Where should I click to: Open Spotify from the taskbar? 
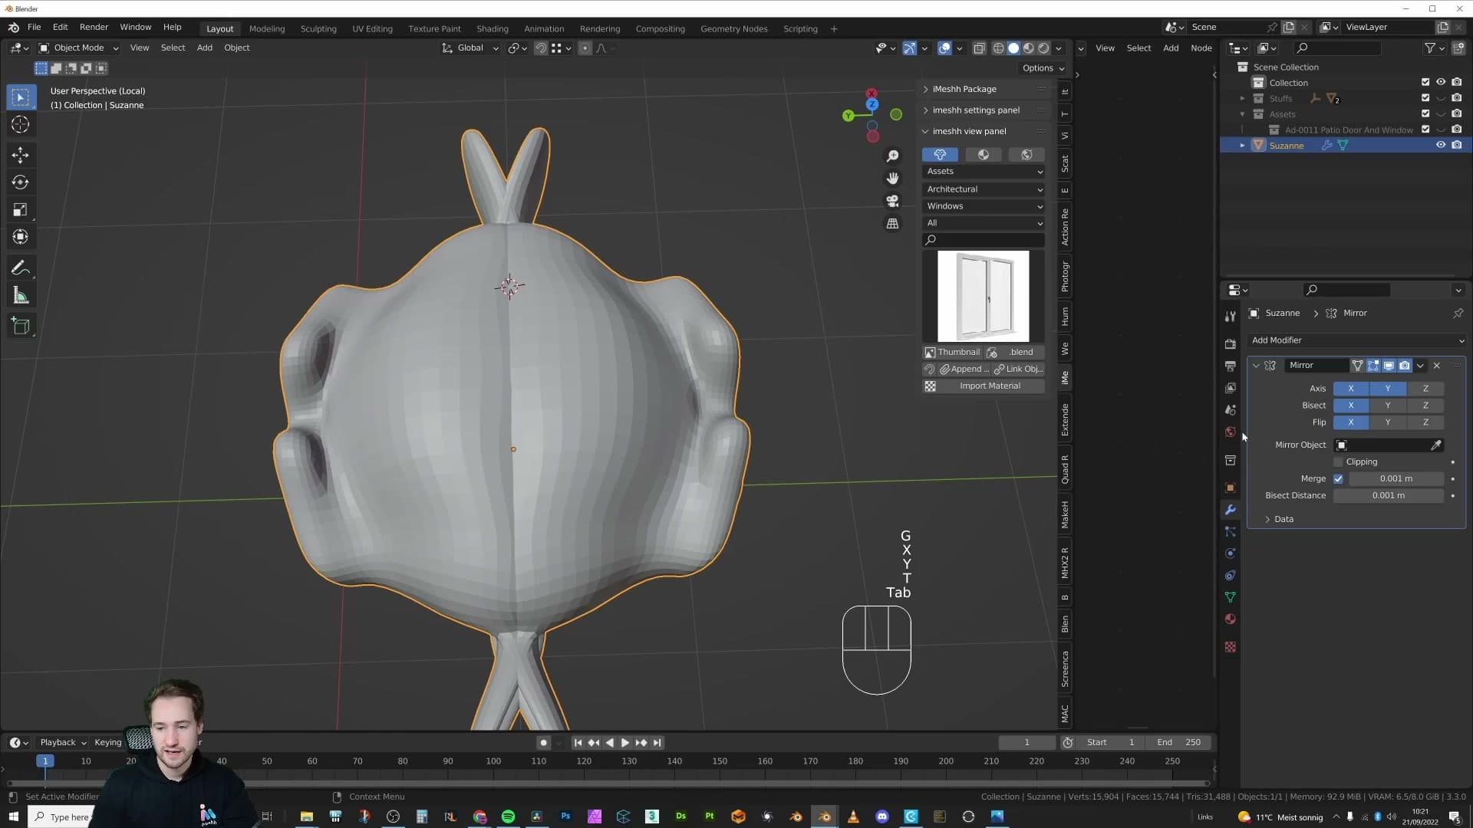tap(508, 816)
